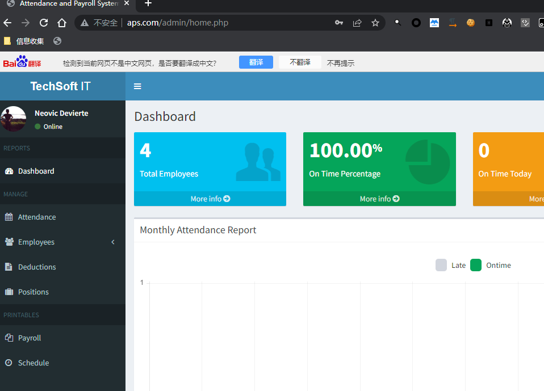Image resolution: width=544 pixels, height=391 pixels.
Task: Click the black circle extension icon
Action: (416, 23)
